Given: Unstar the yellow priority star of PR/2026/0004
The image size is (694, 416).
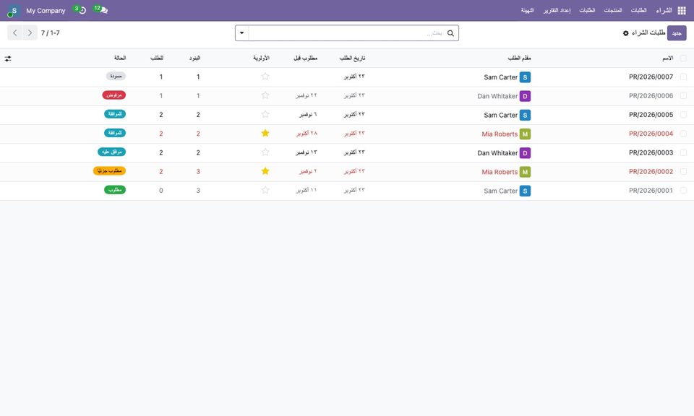Looking at the screenshot, I should pyautogui.click(x=265, y=133).
